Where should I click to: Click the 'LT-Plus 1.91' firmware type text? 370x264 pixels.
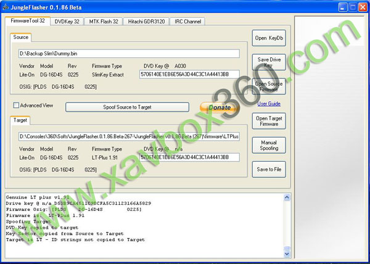tap(105, 157)
